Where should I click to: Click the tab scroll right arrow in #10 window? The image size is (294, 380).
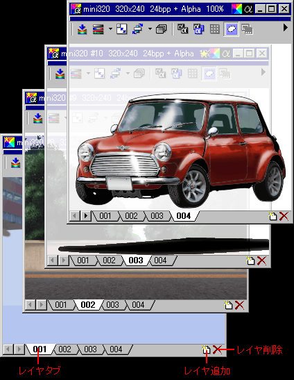pos(64,261)
